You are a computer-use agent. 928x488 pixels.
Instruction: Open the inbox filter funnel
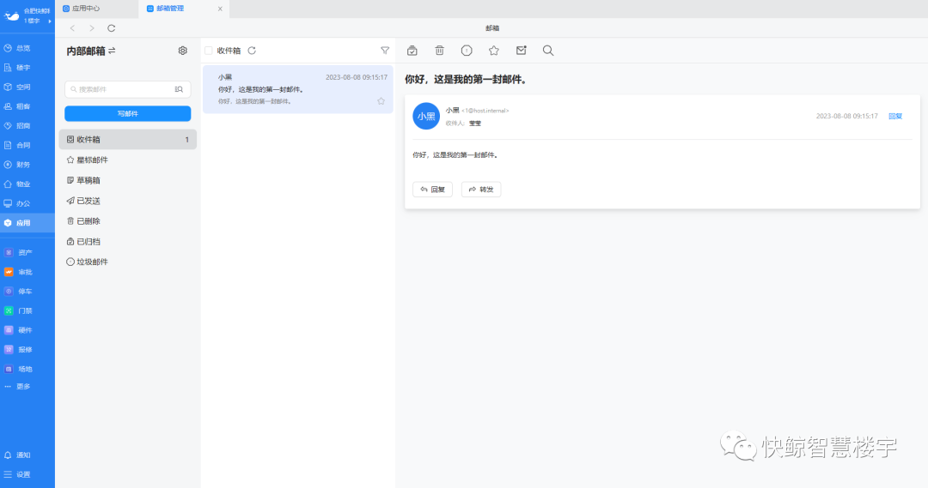pyautogui.click(x=385, y=51)
